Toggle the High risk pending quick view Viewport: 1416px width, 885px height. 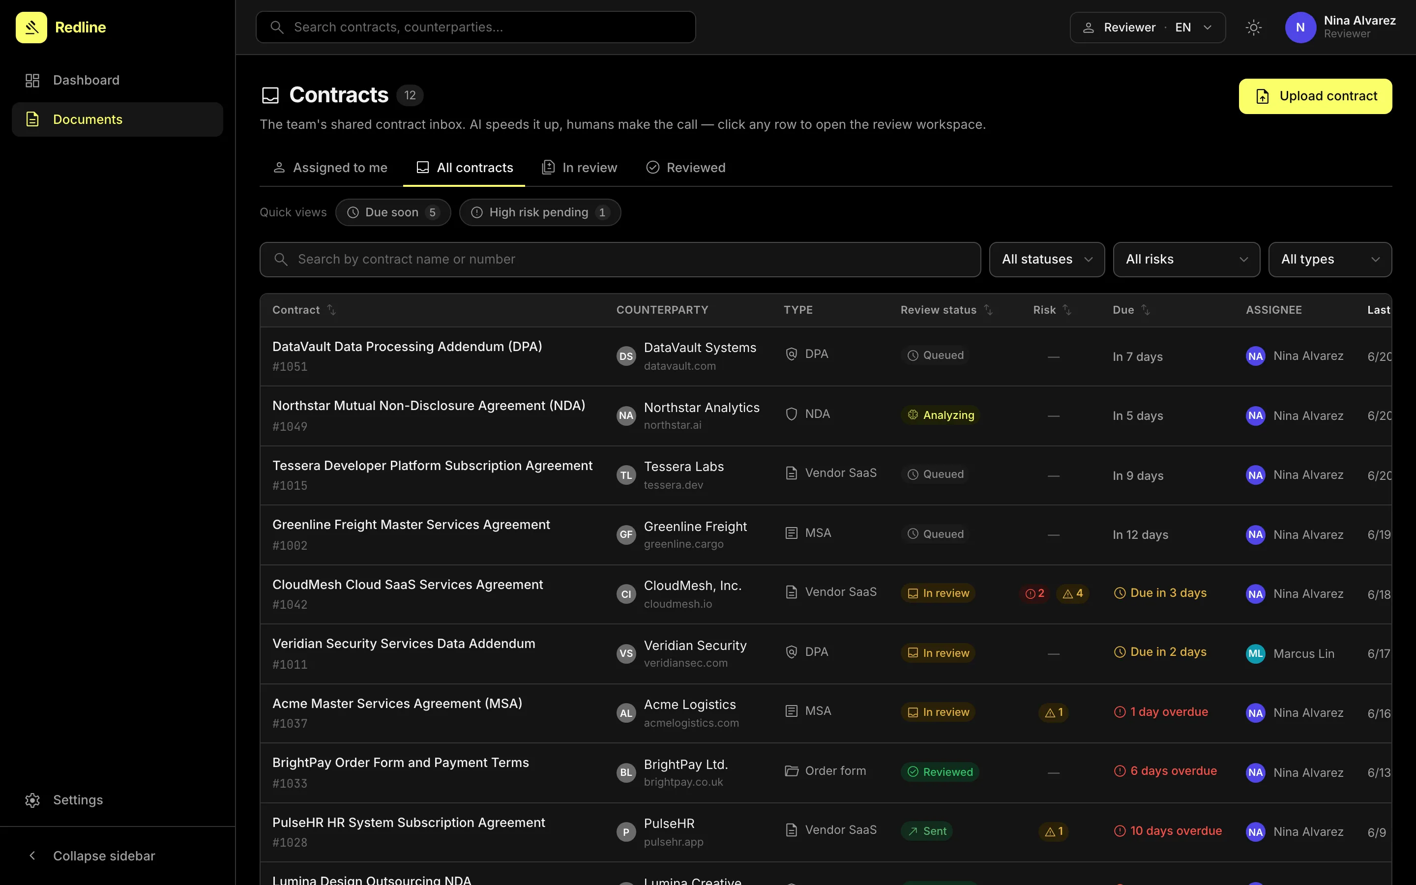(540, 212)
